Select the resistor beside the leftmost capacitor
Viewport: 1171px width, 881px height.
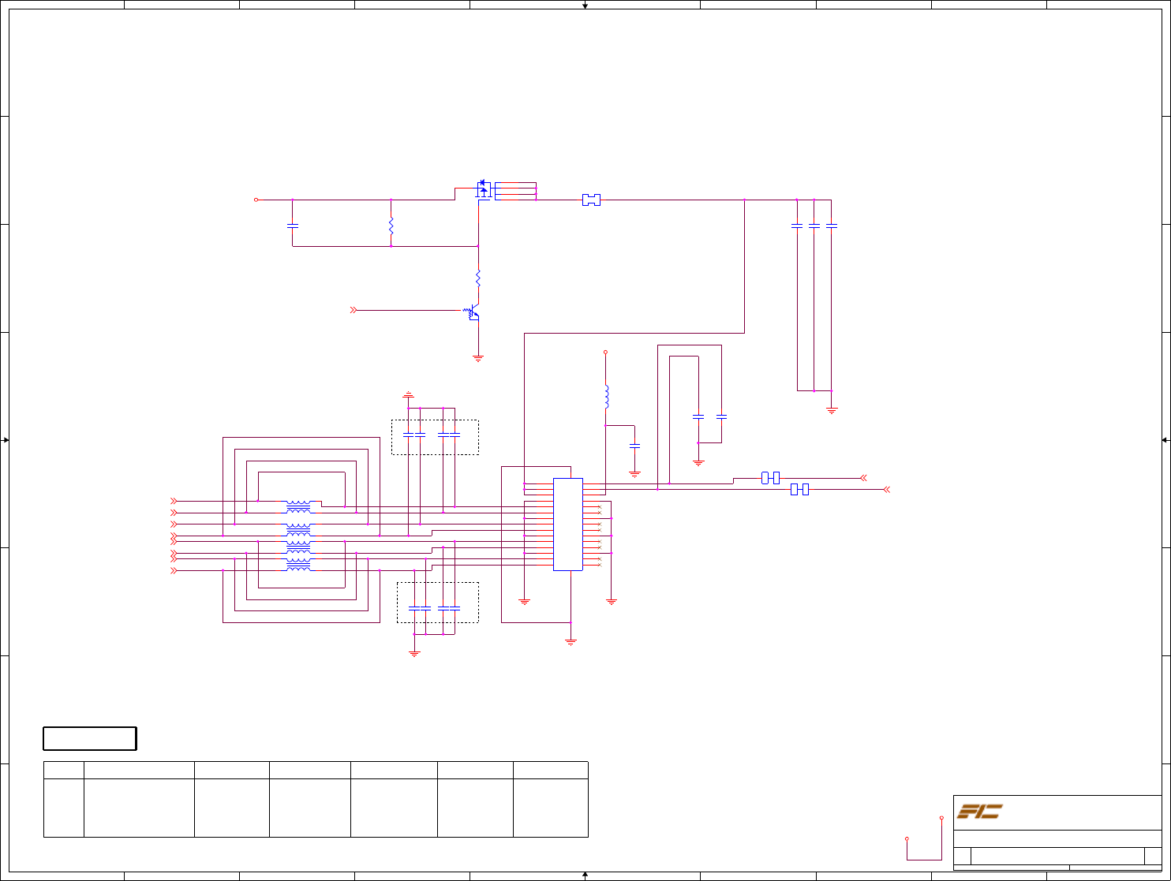pos(391,226)
